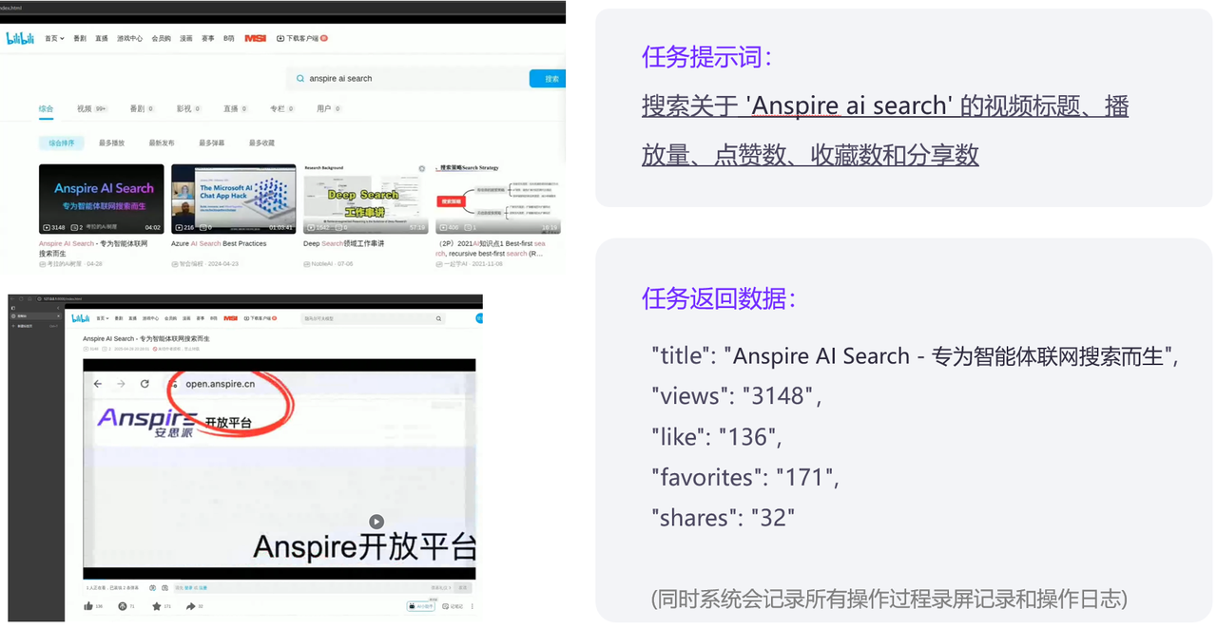Click search field containing 'anspire ai search'
Image resolution: width=1217 pixels, height=629 pixels.
click(x=408, y=79)
